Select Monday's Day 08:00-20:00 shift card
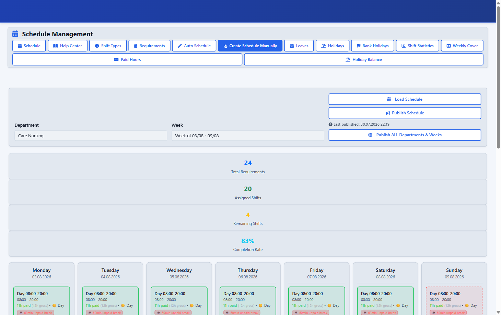This screenshot has width=501, height=315. tap(42, 301)
